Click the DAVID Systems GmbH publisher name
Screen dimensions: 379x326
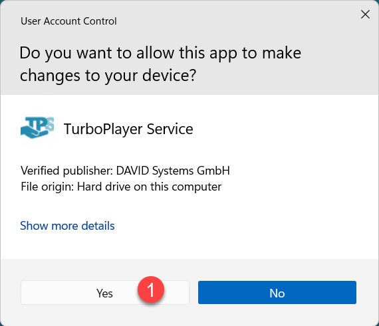173,171
